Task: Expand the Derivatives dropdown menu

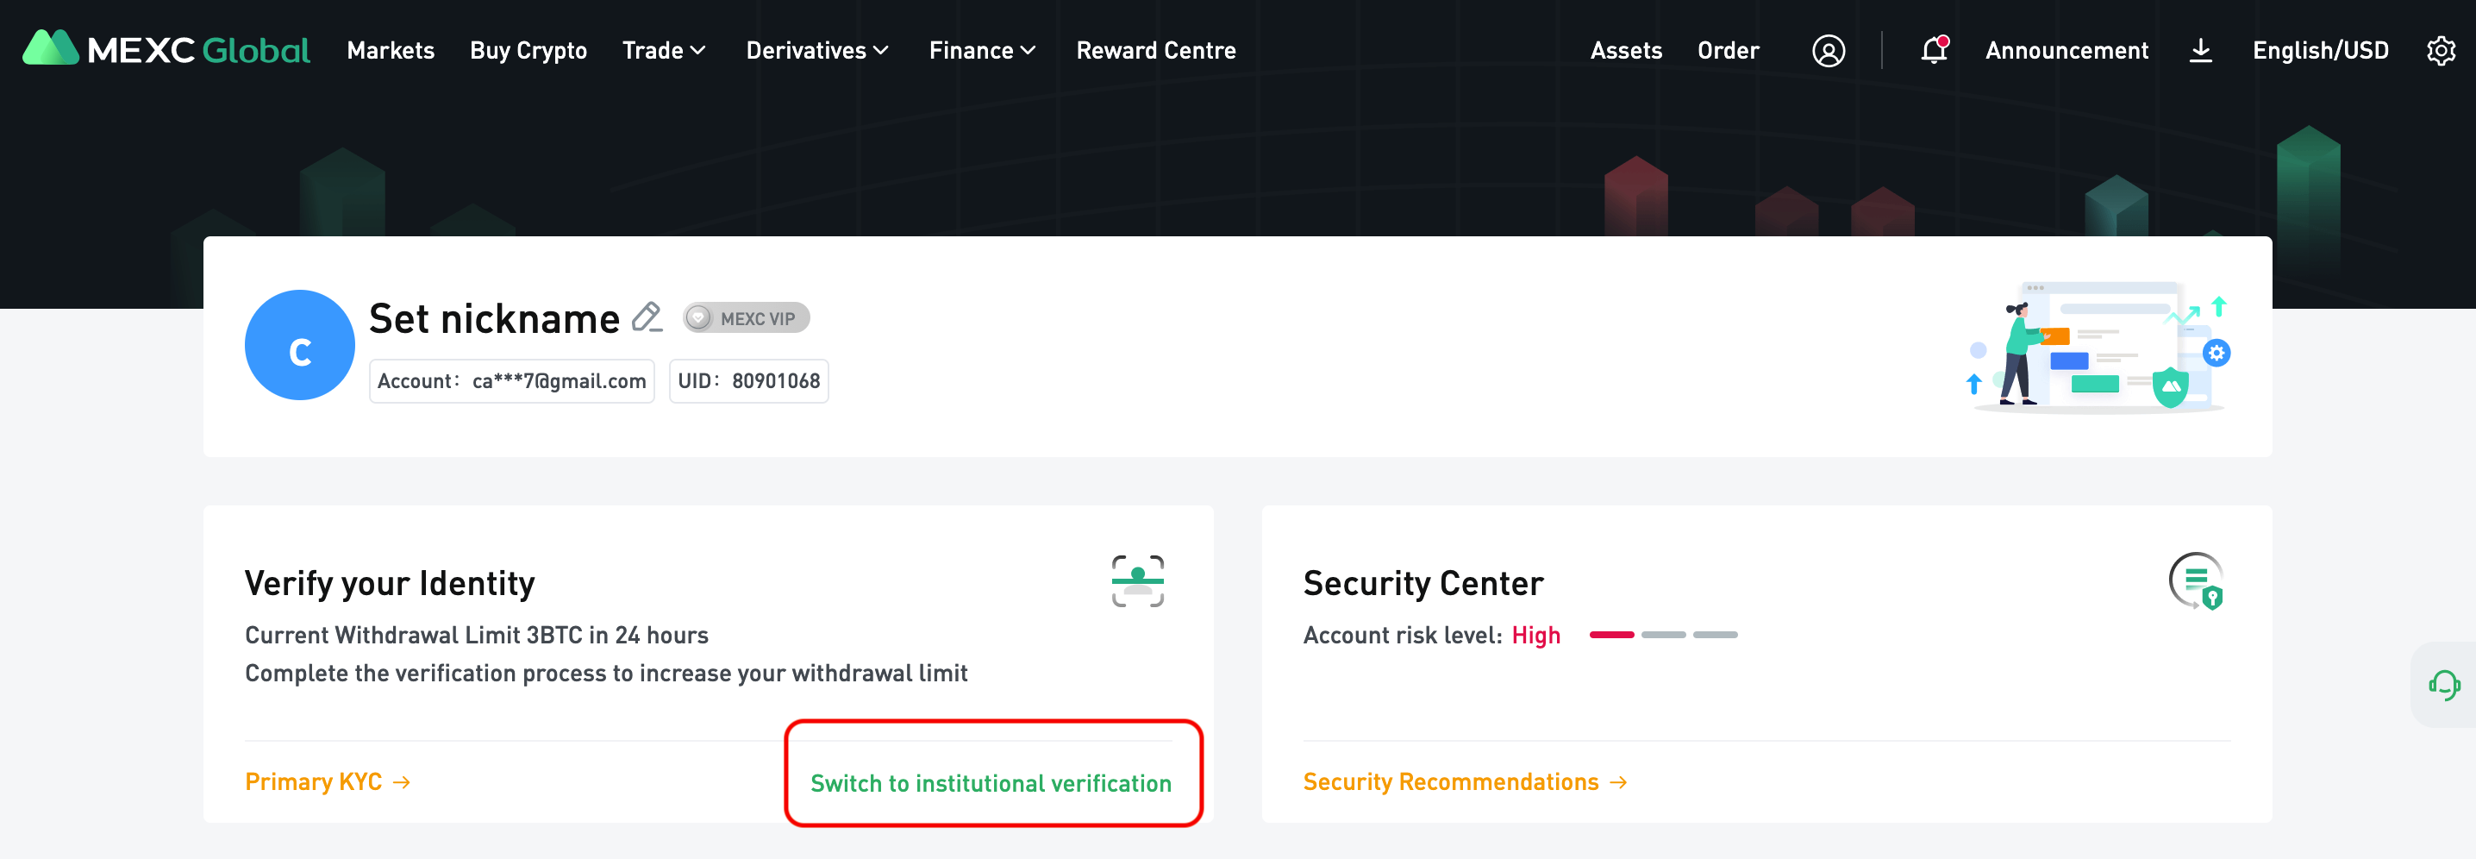Action: 816,50
